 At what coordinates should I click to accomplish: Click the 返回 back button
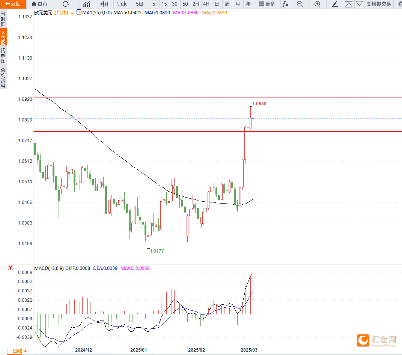(x=13, y=4)
